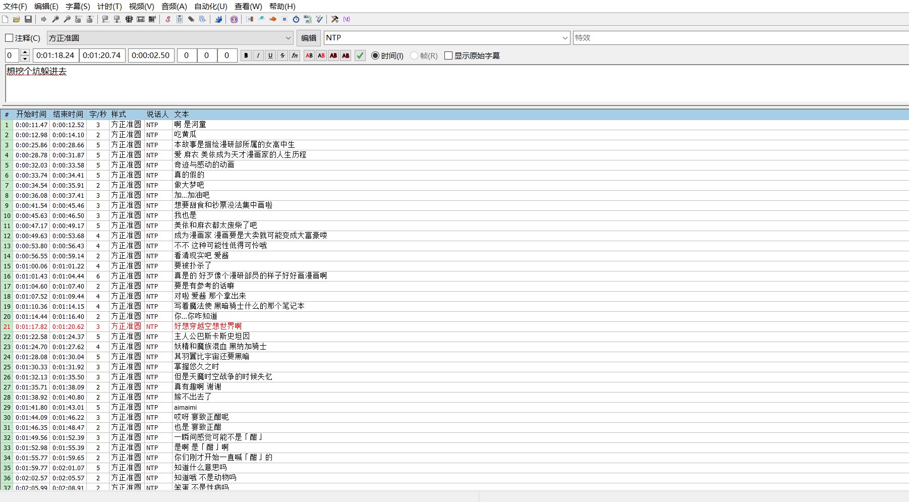Toggle the 注释 comment checkbox
909x502 pixels.
9,38
